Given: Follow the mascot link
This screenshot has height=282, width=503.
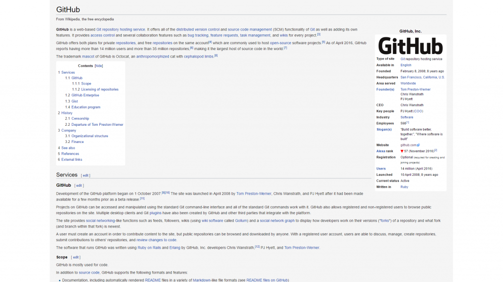Looking at the screenshot, I should tap(88, 56).
